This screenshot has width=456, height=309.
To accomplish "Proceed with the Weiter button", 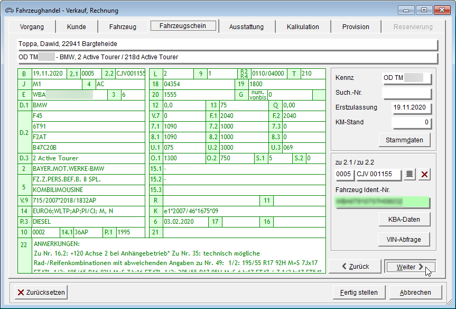I will click(410, 267).
